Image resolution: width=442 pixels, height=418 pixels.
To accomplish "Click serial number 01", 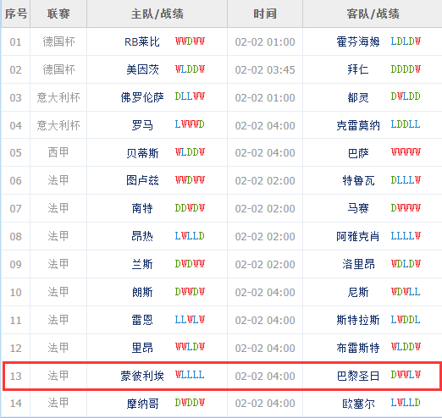I will point(15,42).
